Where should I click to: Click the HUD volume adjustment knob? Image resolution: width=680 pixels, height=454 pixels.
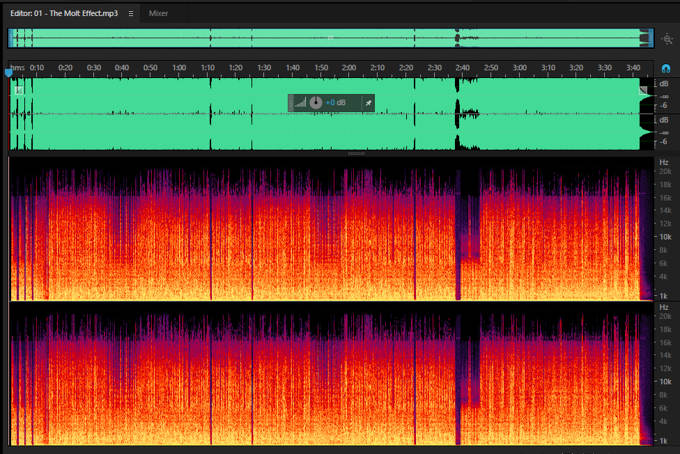(316, 103)
